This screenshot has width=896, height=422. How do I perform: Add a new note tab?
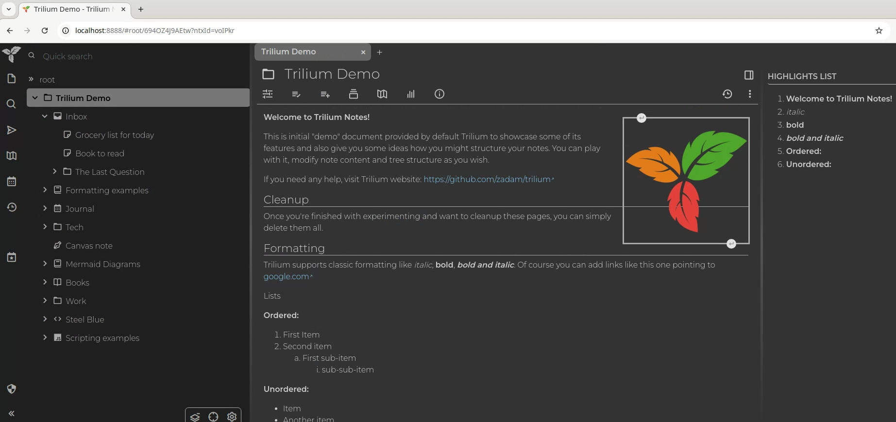[380, 52]
